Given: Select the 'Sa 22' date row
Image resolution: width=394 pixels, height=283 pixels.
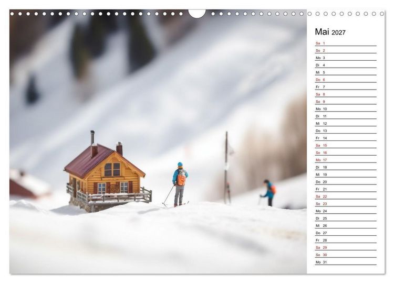Looking at the screenshot, I should click(x=346, y=197).
